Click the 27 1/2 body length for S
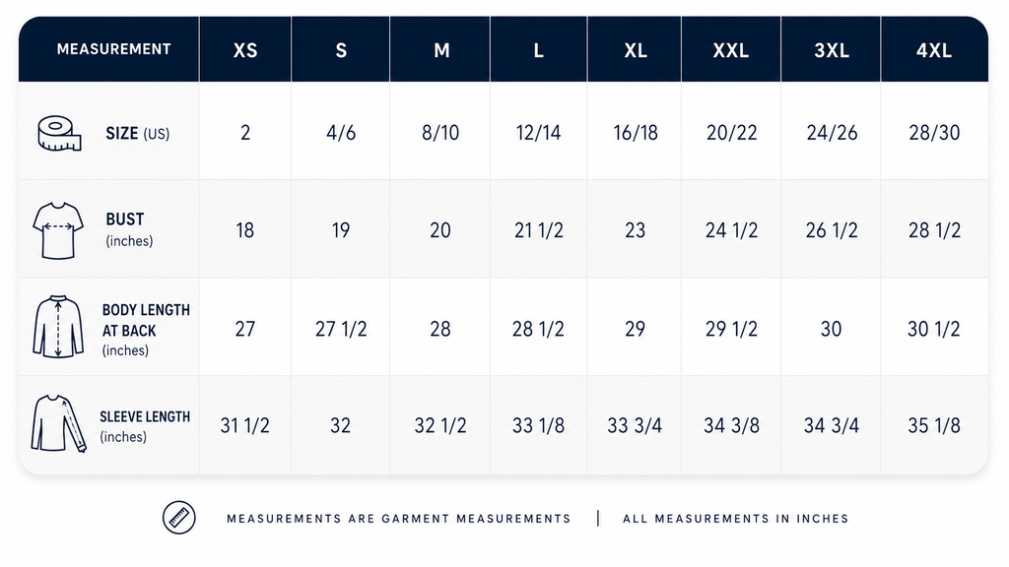Image resolution: width=1009 pixels, height=567 pixels. [341, 329]
